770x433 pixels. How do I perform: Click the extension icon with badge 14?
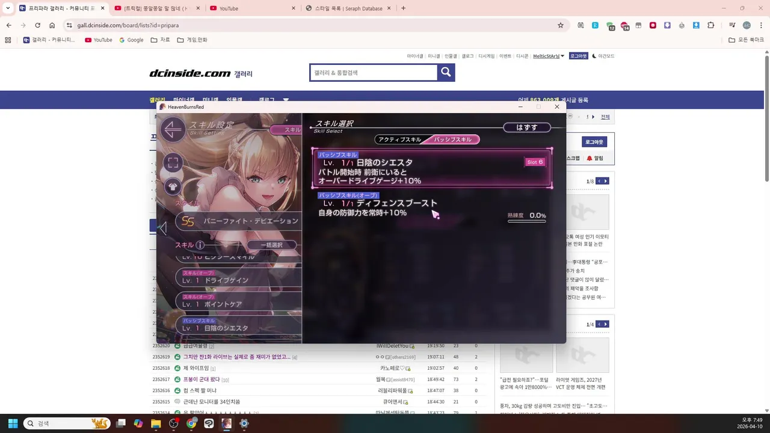coord(624,26)
